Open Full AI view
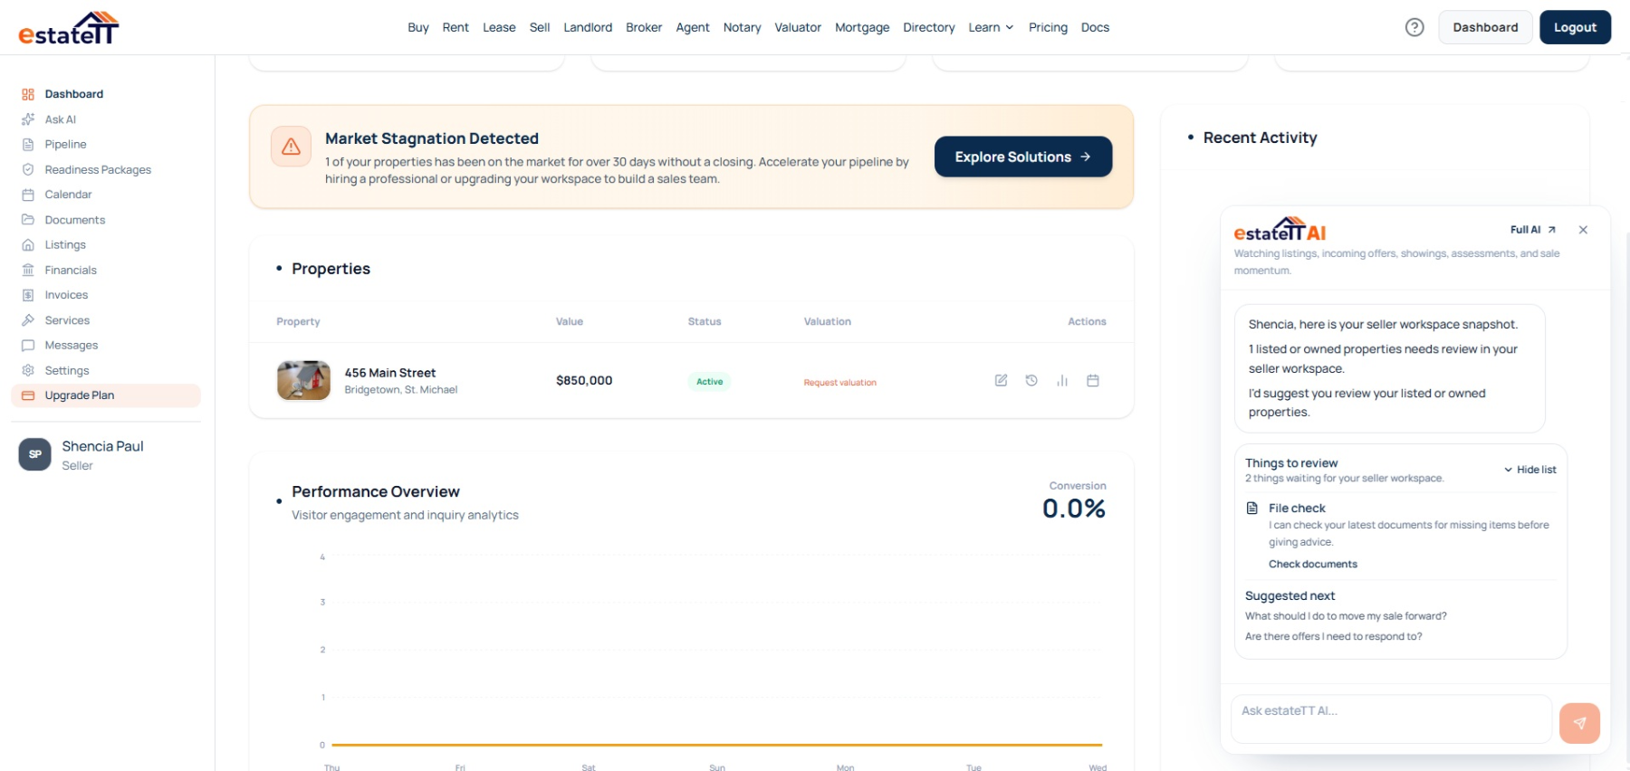 pyautogui.click(x=1533, y=230)
